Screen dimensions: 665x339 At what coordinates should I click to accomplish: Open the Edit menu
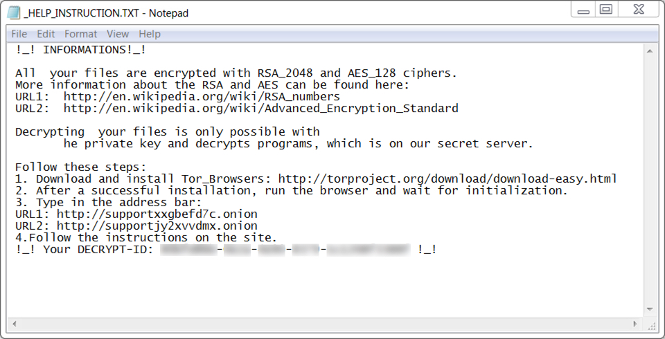click(46, 34)
